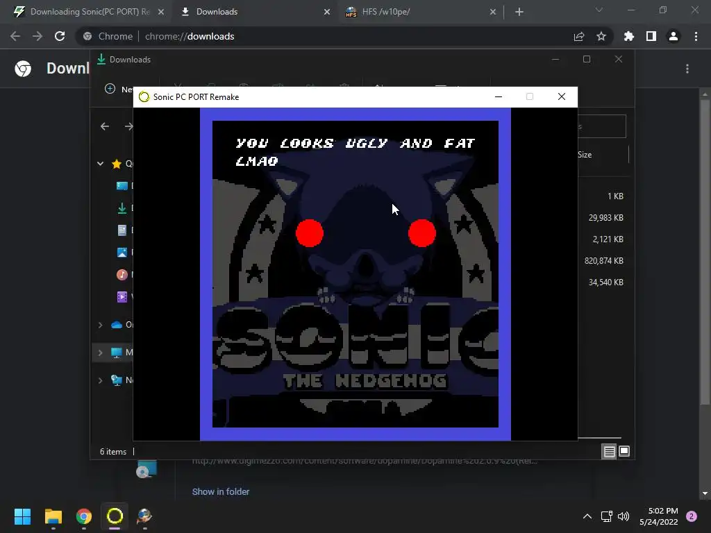Select Documents in Quick access
This screenshot has width=711, height=533.
coord(122,230)
